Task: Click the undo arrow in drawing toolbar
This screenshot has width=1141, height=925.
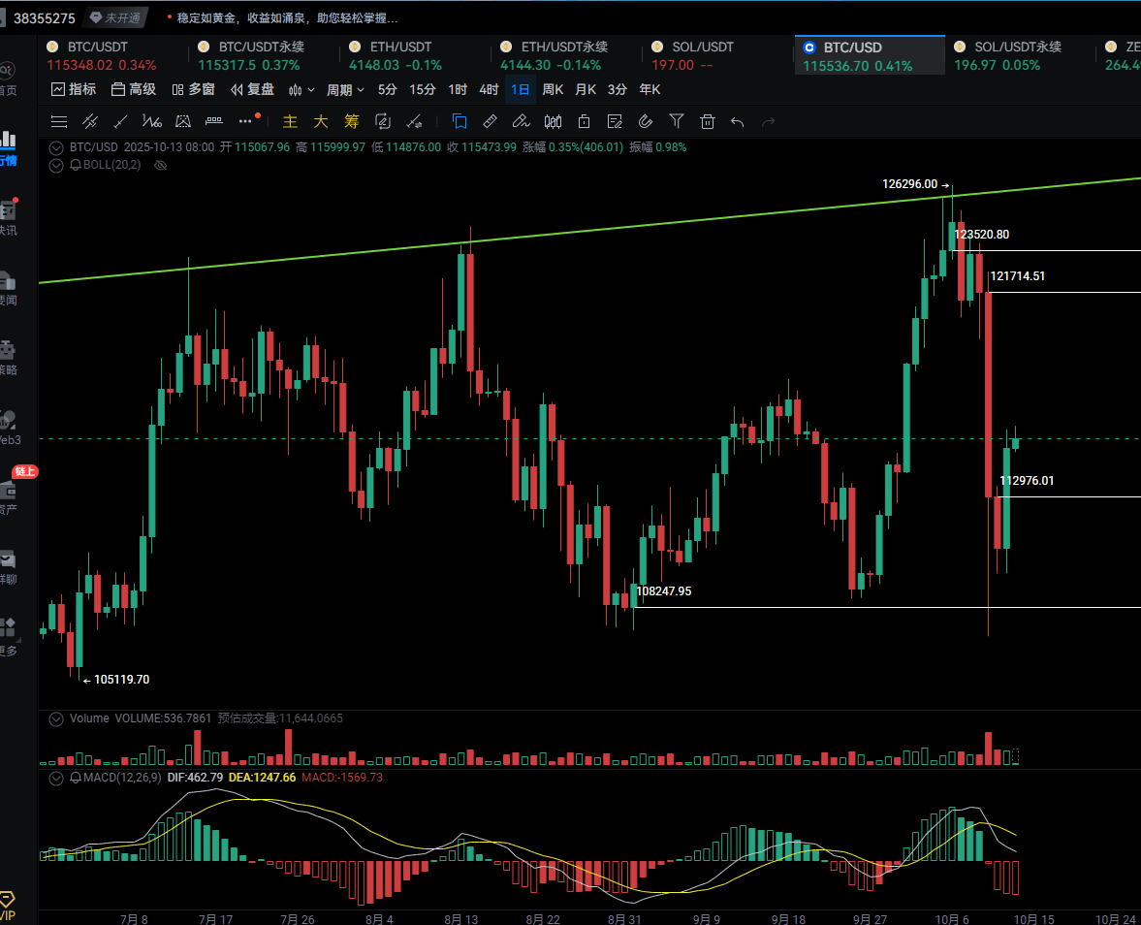Action: tap(738, 121)
